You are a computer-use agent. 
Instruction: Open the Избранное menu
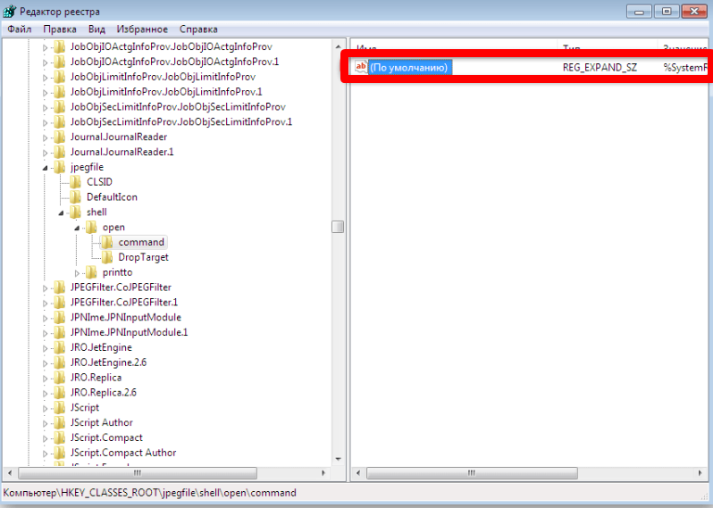pyautogui.click(x=142, y=29)
